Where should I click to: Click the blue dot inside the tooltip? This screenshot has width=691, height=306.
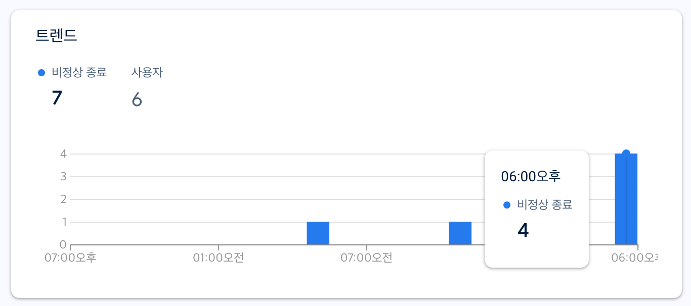507,205
